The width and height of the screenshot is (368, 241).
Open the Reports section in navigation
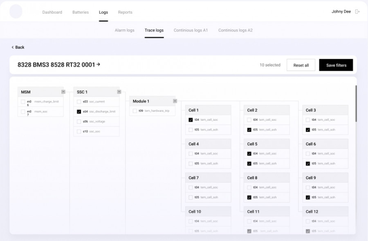click(x=125, y=12)
